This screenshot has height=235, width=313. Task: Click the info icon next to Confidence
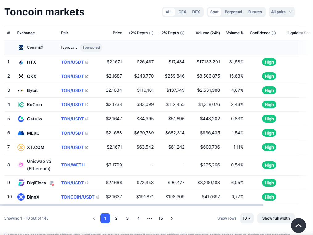pyautogui.click(x=274, y=33)
